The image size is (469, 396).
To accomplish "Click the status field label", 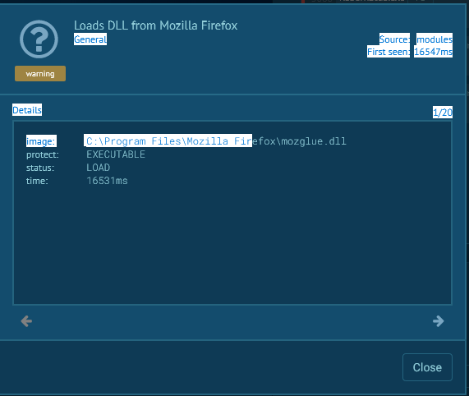I will click(x=40, y=168).
